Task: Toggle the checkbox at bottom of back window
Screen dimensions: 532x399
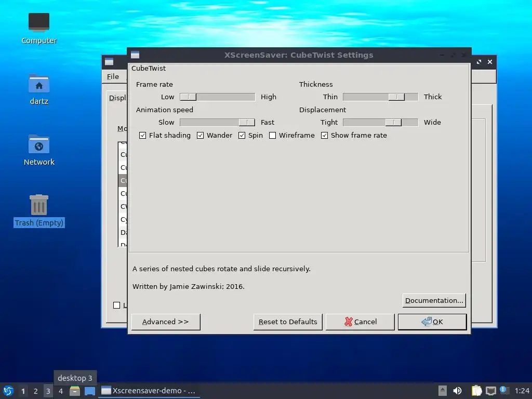Action: tap(116, 305)
